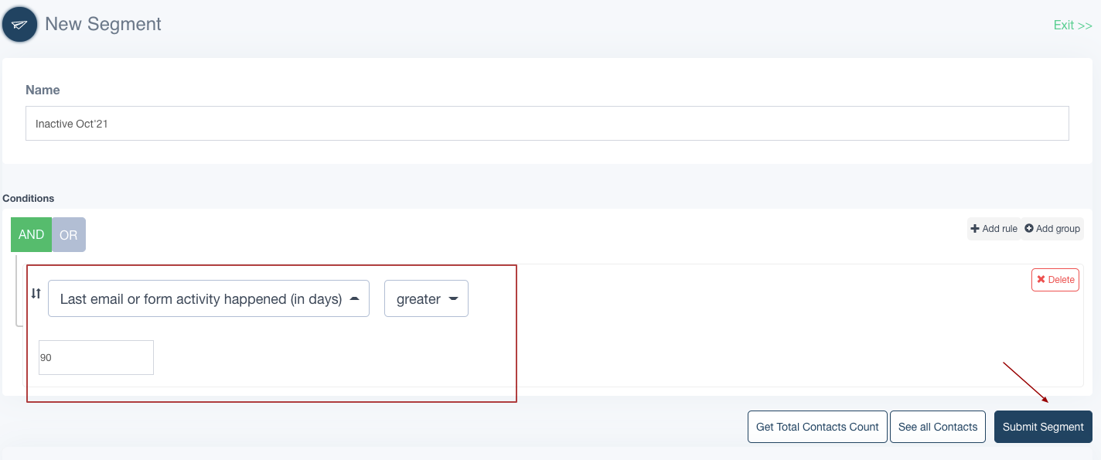Switch condition logic to OR
Viewport: 1101px width, 460px height.
click(x=69, y=235)
